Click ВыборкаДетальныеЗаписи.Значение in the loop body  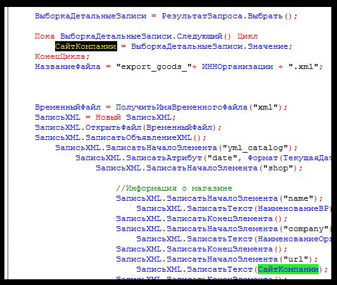(x=210, y=46)
